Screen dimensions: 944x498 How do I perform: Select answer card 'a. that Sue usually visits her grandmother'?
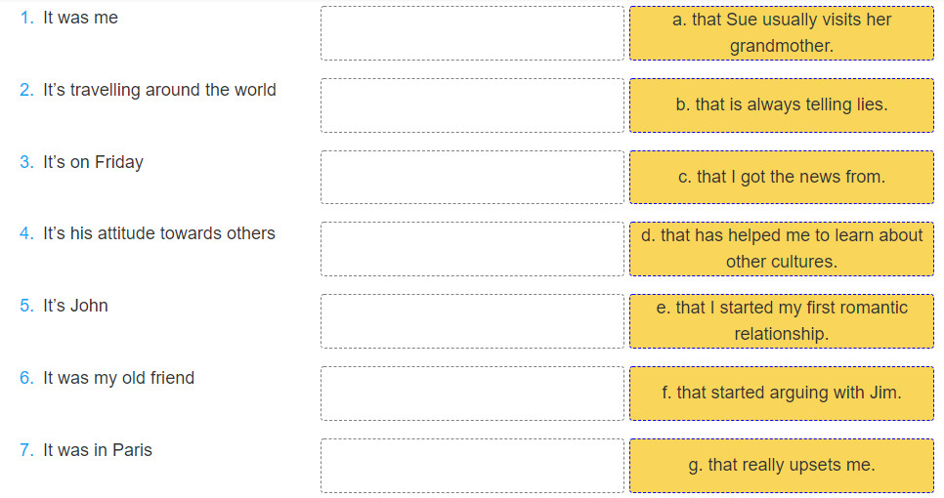point(782,33)
